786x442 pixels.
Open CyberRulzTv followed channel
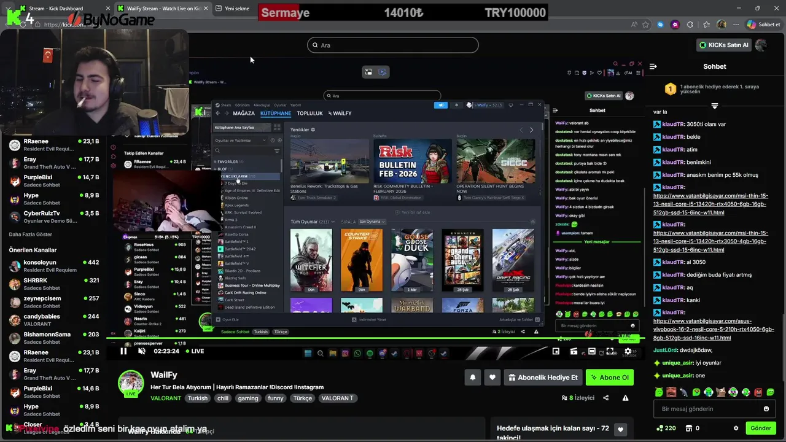(x=54, y=217)
